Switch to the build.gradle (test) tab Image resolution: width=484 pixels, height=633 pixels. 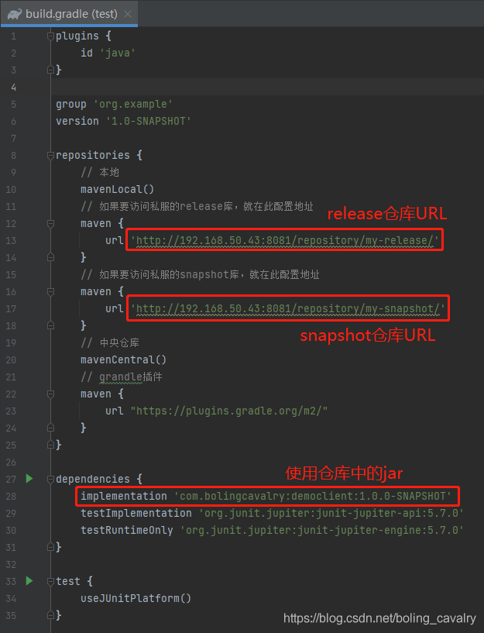click(x=69, y=14)
